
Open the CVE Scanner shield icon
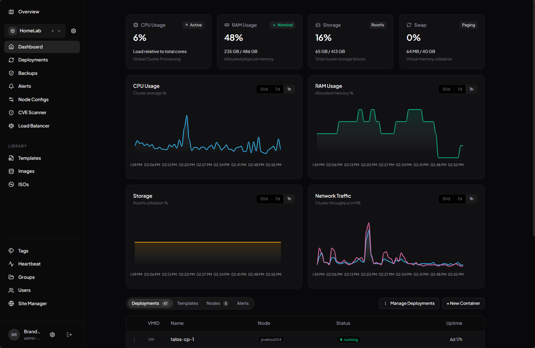pos(11,113)
